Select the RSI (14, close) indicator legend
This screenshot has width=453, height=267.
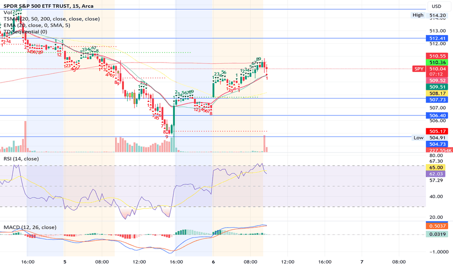click(x=21, y=159)
